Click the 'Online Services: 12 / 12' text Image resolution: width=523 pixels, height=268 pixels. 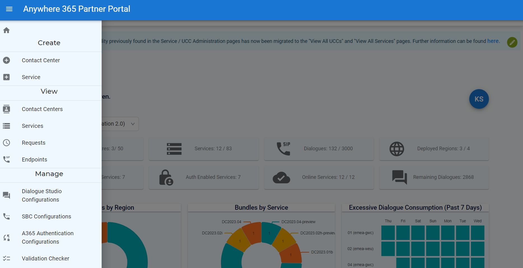328,177
